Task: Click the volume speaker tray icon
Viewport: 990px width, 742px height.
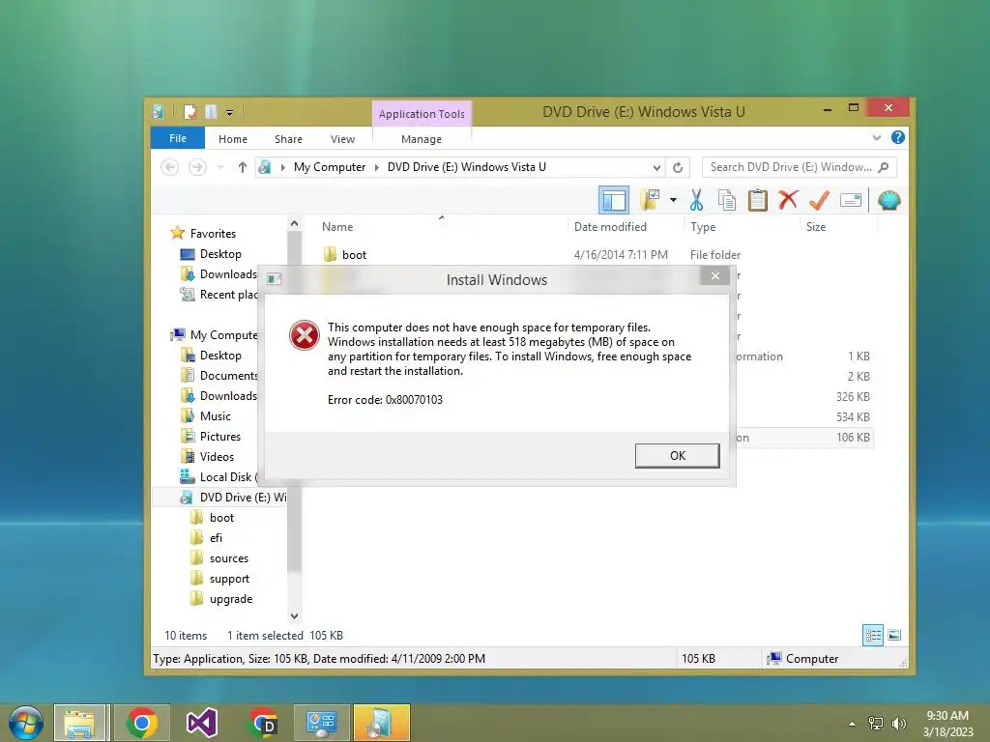Action: (x=898, y=724)
